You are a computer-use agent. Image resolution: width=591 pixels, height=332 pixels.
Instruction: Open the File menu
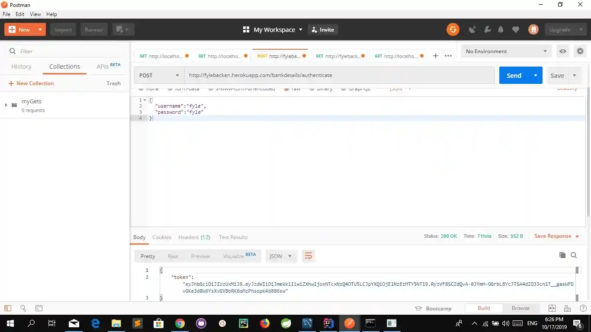pos(6,14)
